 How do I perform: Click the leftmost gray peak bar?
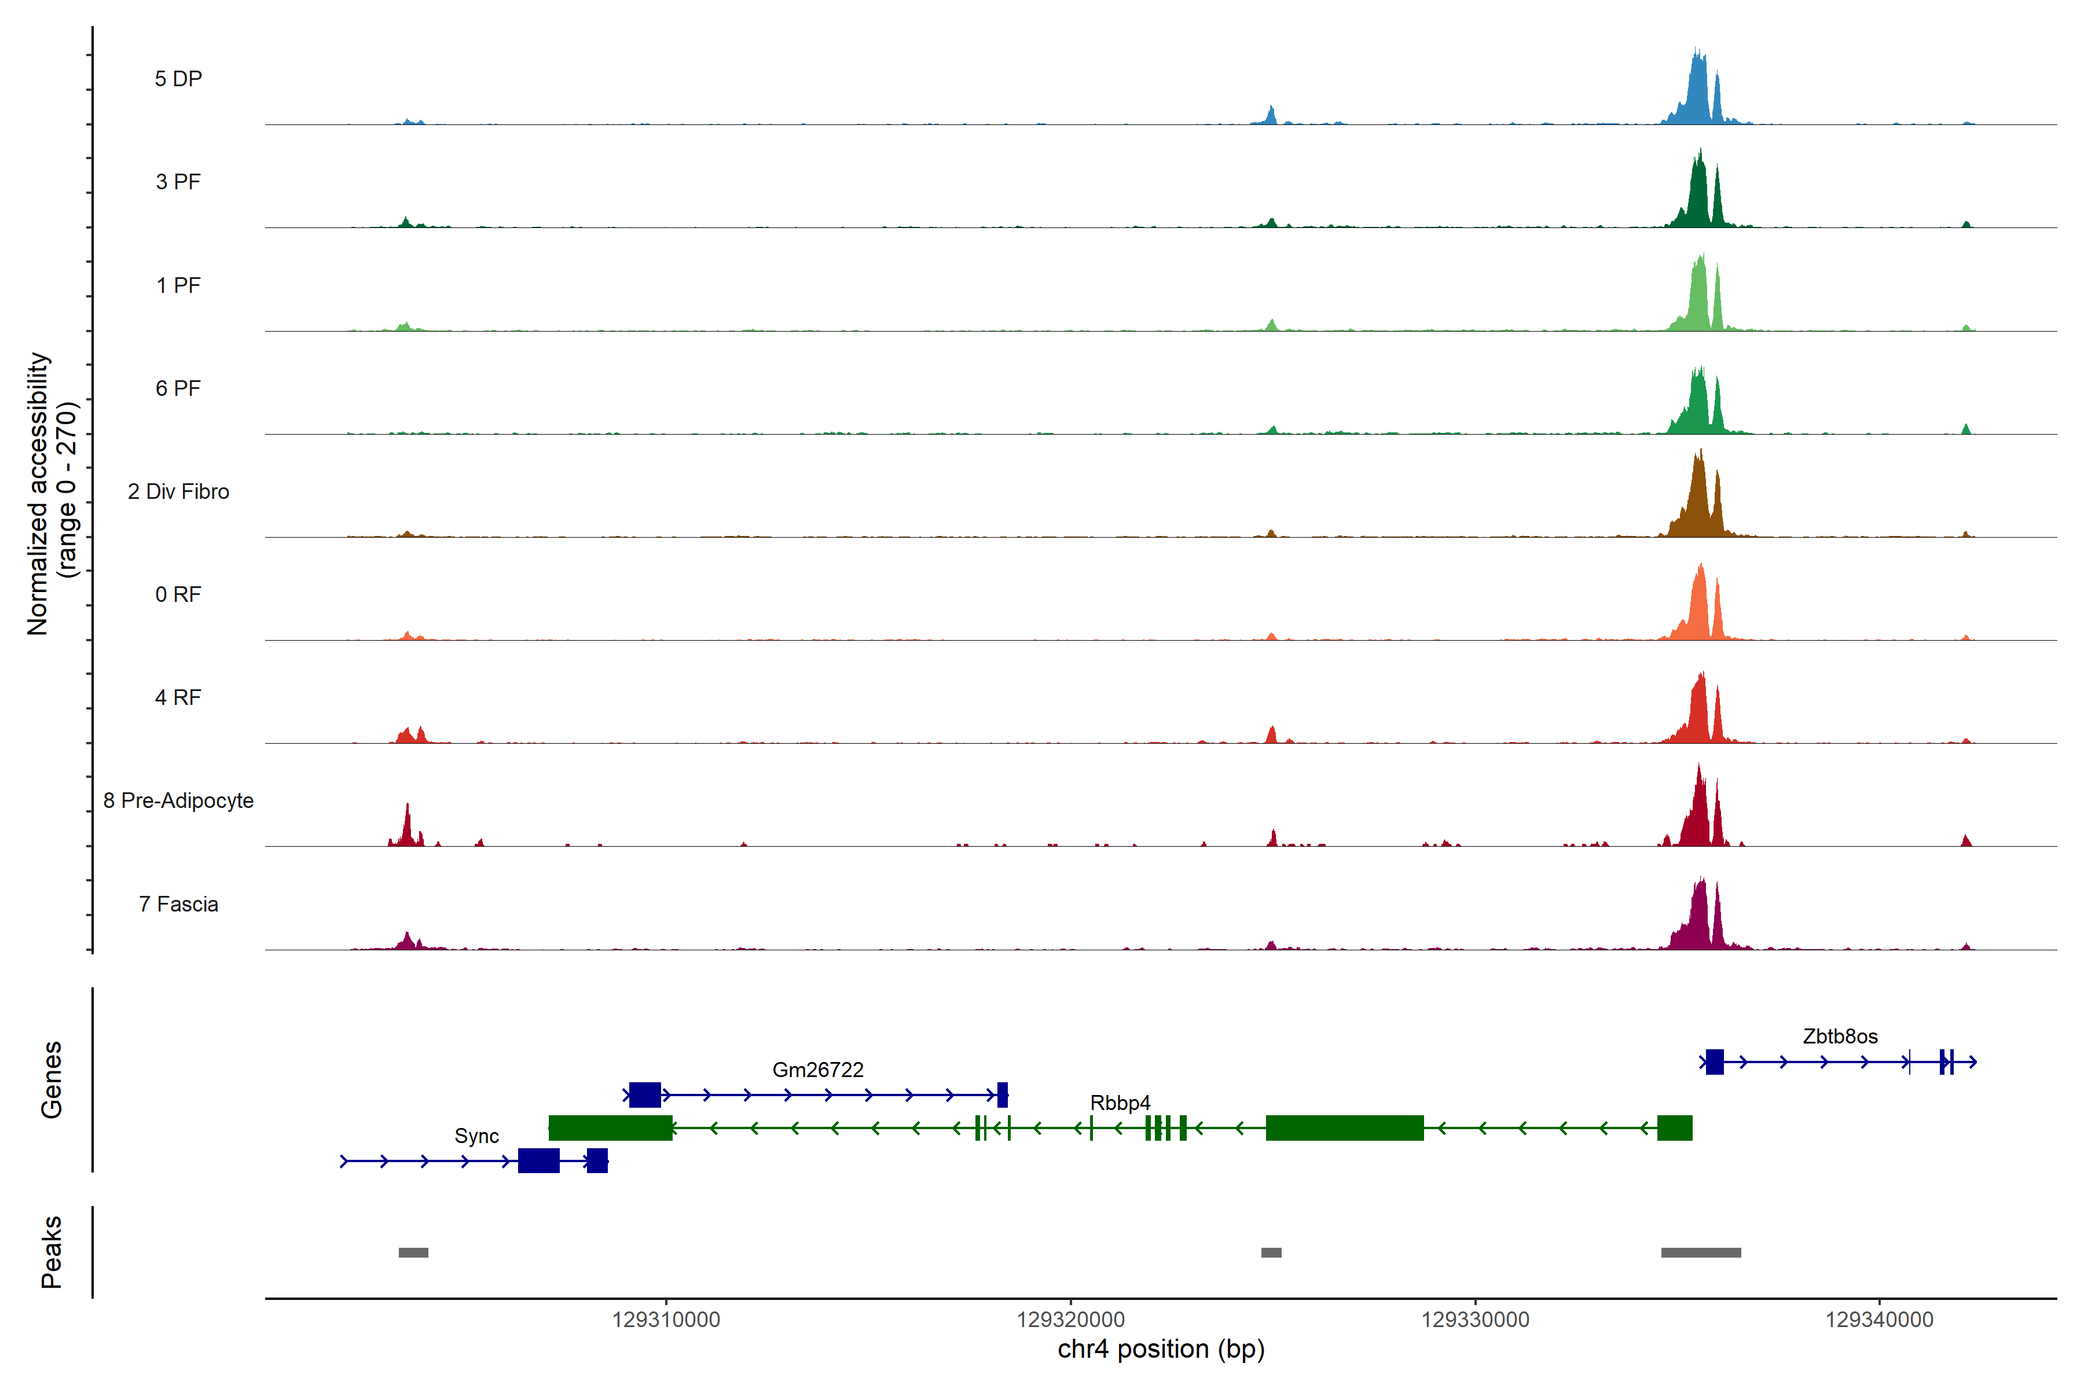pyautogui.click(x=413, y=1252)
